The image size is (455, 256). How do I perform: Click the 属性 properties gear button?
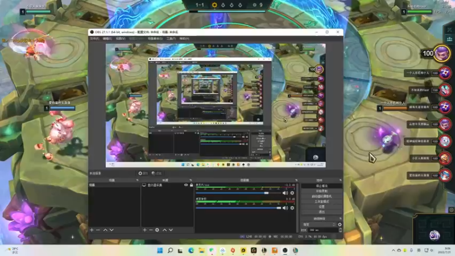(143, 174)
